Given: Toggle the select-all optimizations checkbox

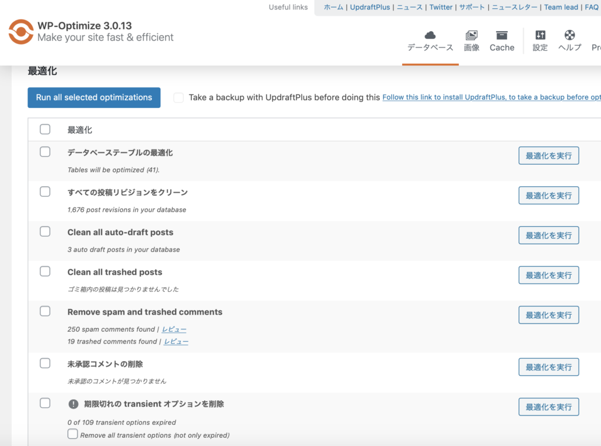Looking at the screenshot, I should 45,129.
